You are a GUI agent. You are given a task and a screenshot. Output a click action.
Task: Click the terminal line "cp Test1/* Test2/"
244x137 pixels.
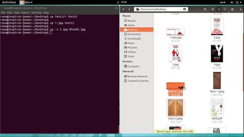click(64, 17)
